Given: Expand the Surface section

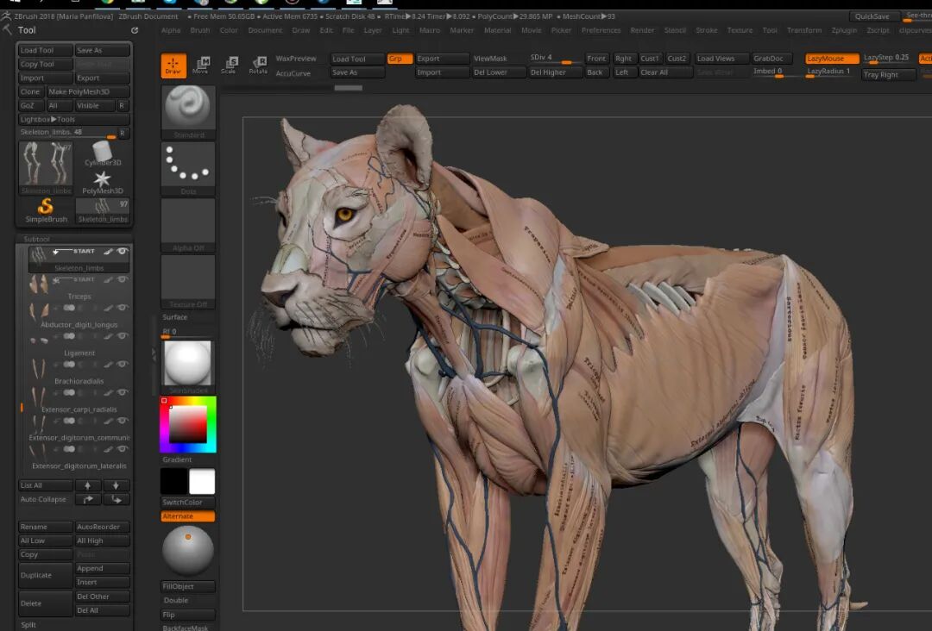Looking at the screenshot, I should [x=174, y=317].
